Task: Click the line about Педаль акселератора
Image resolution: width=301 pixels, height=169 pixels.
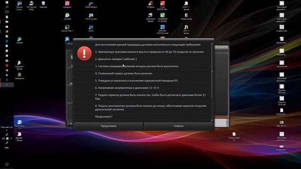Action: [150, 108]
